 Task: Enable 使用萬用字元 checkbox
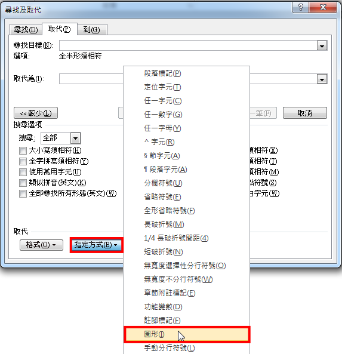pyautogui.click(x=23, y=173)
